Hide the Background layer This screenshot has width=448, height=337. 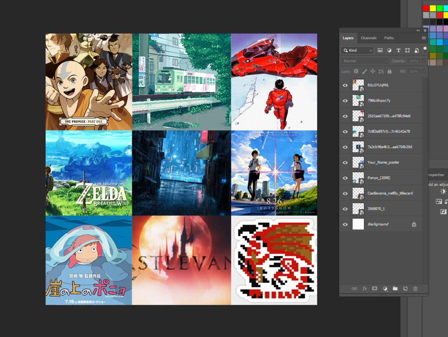345,225
